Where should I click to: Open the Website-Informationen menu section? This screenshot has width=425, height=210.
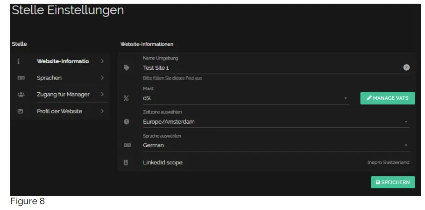click(64, 61)
